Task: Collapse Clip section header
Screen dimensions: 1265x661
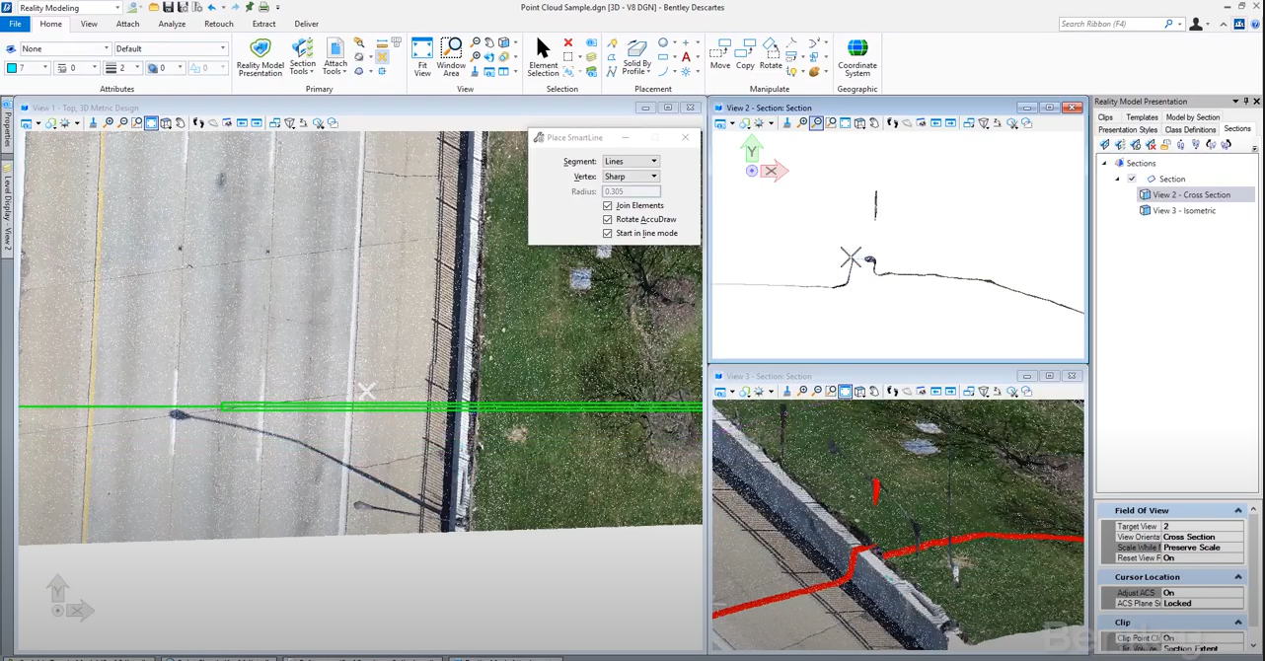Action: coord(1237,623)
